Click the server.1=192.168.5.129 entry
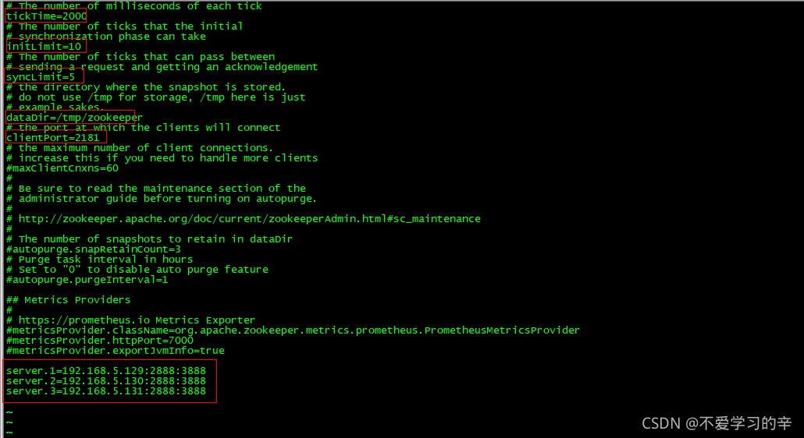This screenshot has width=804, height=438. [x=106, y=371]
